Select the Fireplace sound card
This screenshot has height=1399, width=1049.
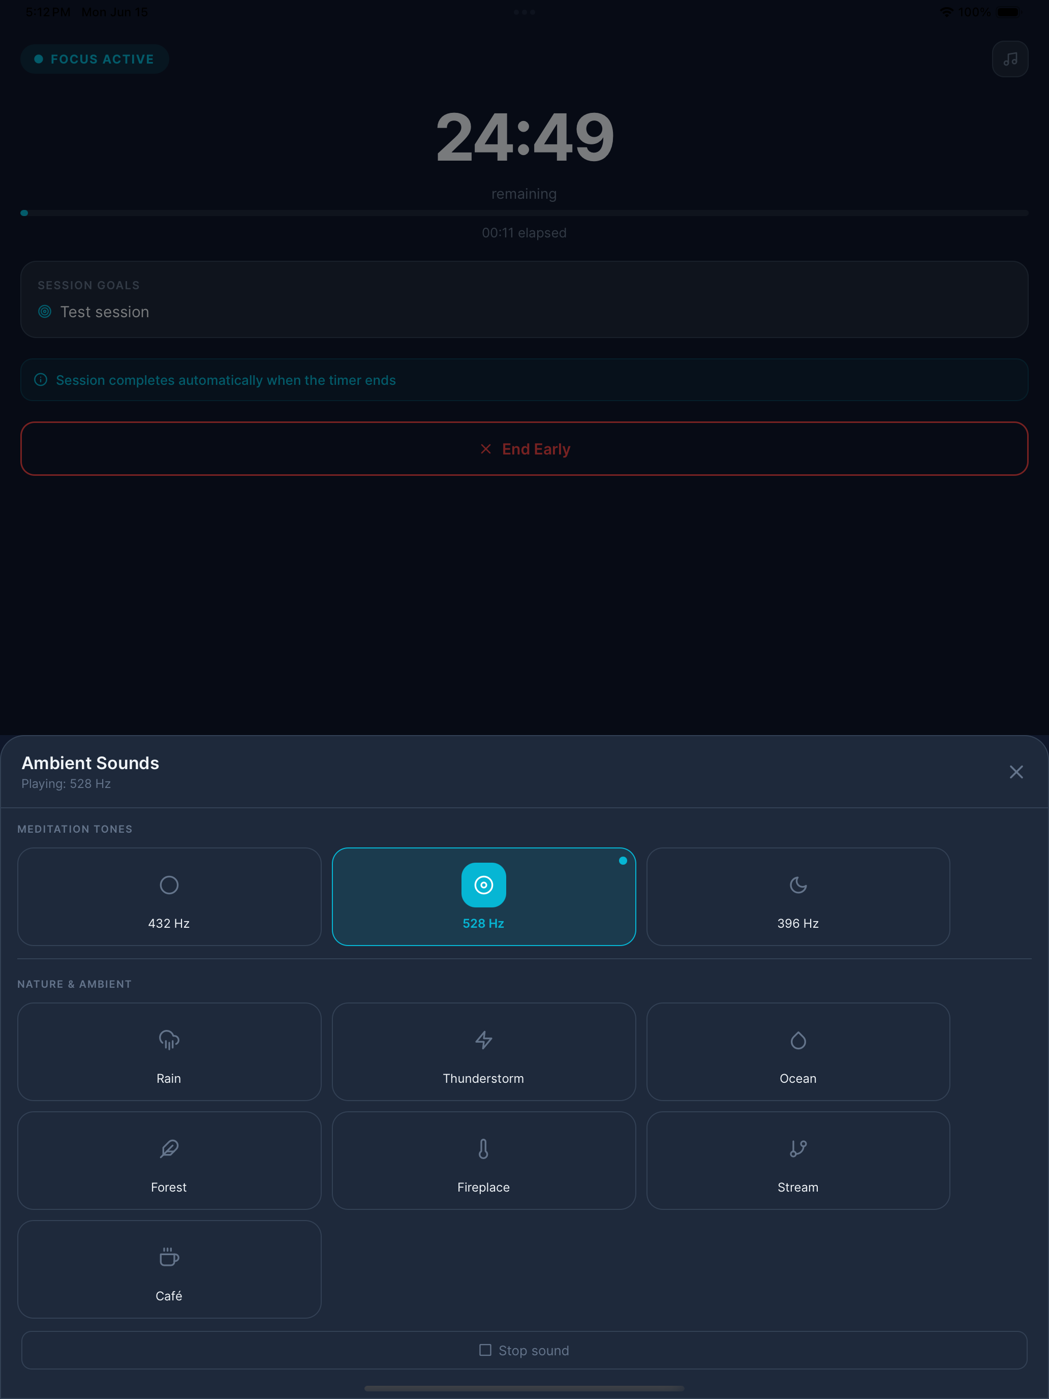point(484,1160)
